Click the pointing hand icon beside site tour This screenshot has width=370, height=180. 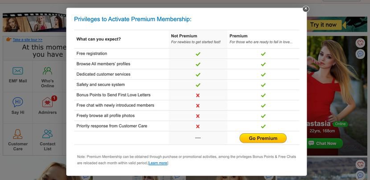[x=8, y=39]
